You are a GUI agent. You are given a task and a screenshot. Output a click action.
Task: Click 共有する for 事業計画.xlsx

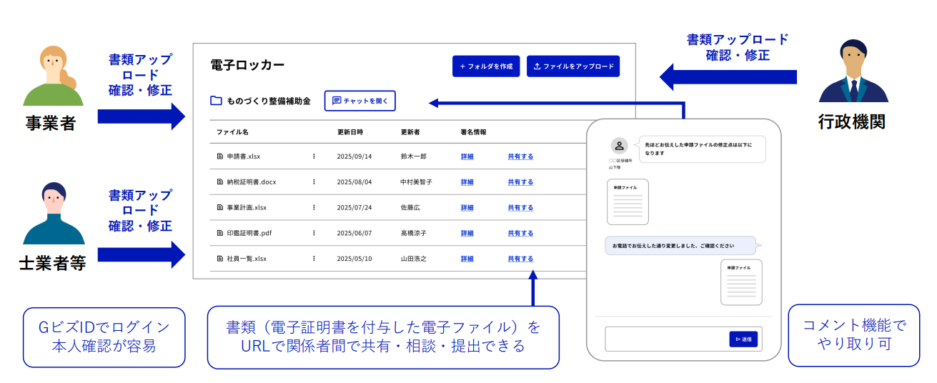pyautogui.click(x=520, y=207)
